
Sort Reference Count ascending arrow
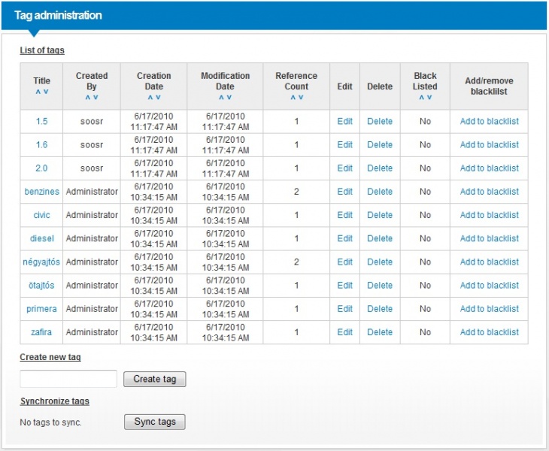click(x=293, y=98)
